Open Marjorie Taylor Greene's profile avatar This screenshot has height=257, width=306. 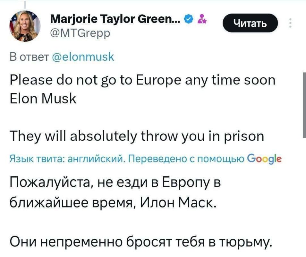[x=24, y=25]
